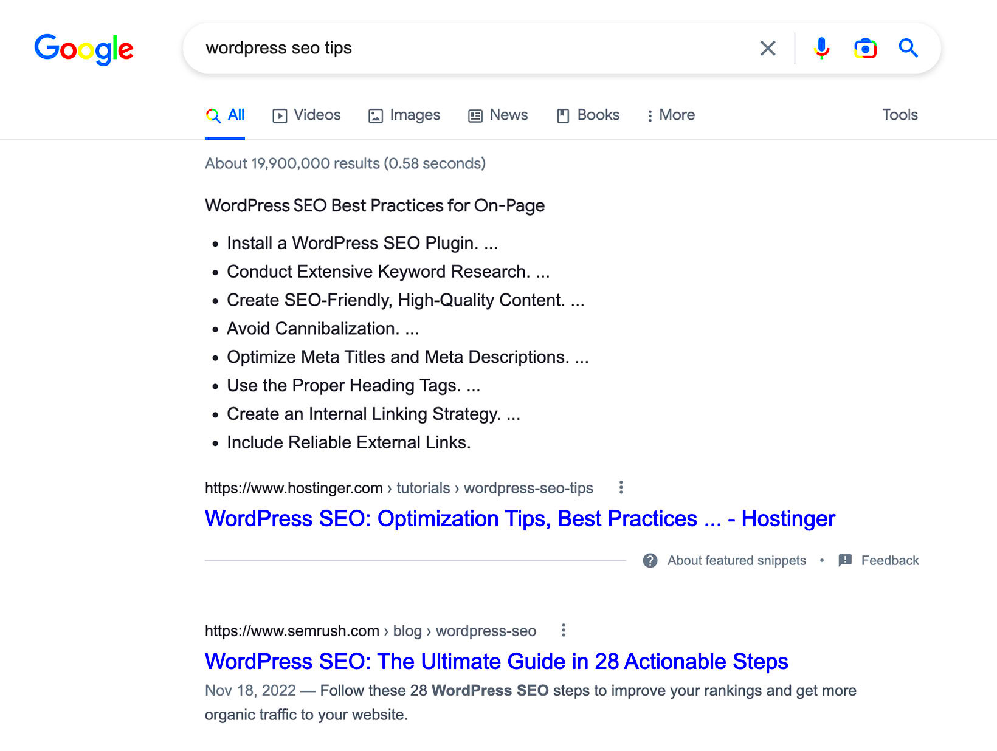Open Google Lens camera search

coord(865,48)
